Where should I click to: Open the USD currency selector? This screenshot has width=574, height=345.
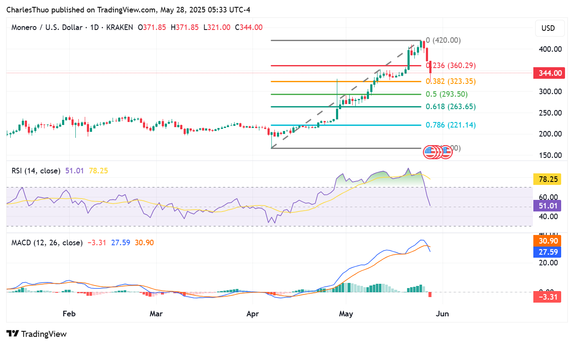pos(548,28)
